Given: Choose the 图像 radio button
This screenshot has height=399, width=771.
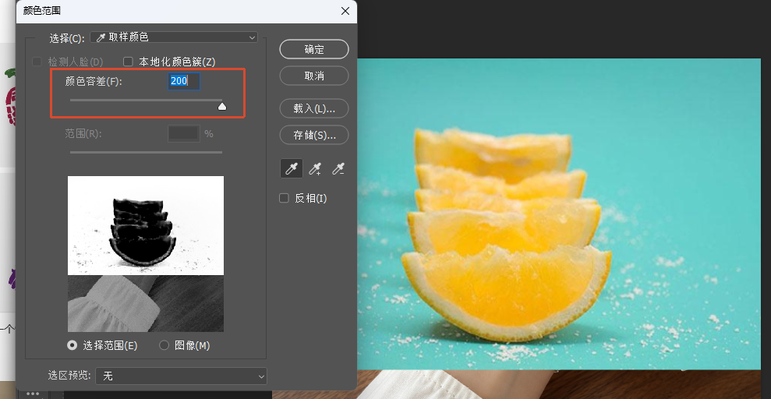Looking at the screenshot, I should (164, 345).
